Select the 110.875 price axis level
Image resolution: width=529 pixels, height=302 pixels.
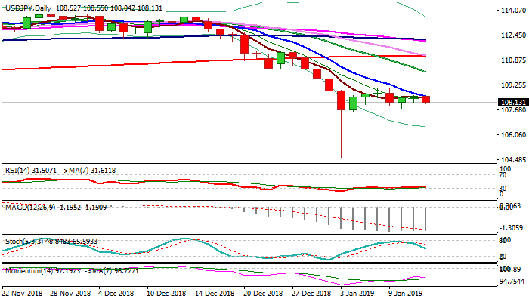tap(513, 60)
